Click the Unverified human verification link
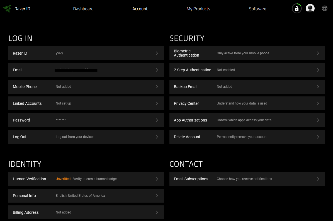Viewport: 333px width, 221px height. tap(63, 179)
